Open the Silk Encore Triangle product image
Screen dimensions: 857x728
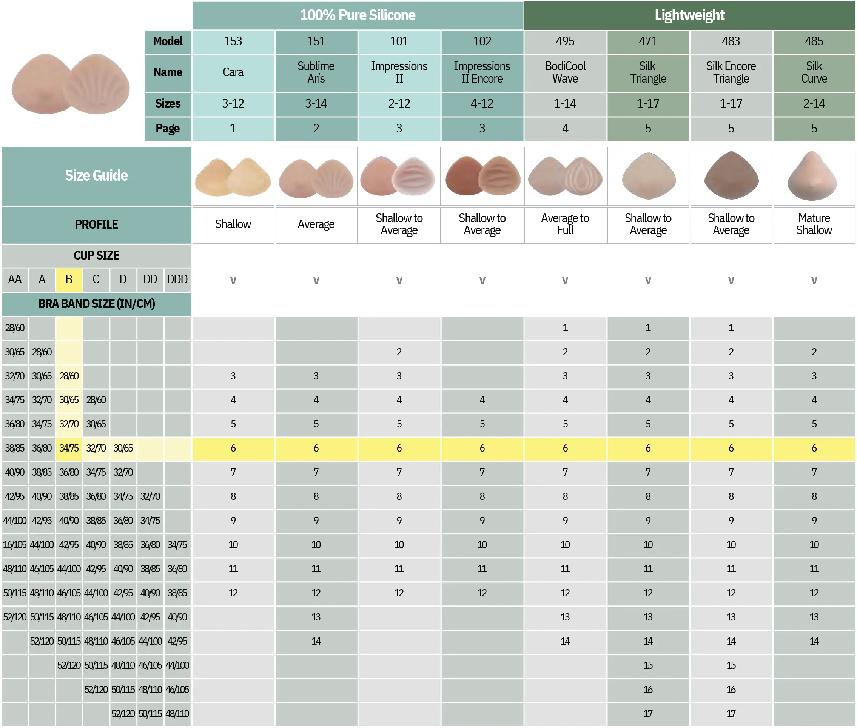coord(731,177)
